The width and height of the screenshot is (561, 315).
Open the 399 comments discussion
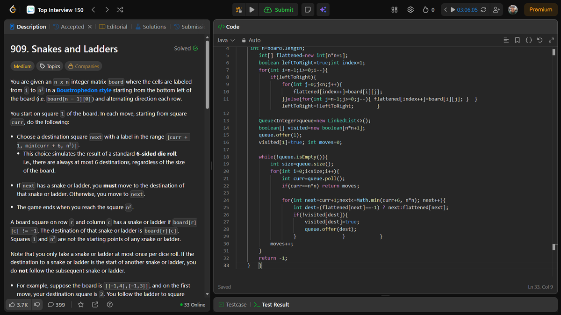57,305
